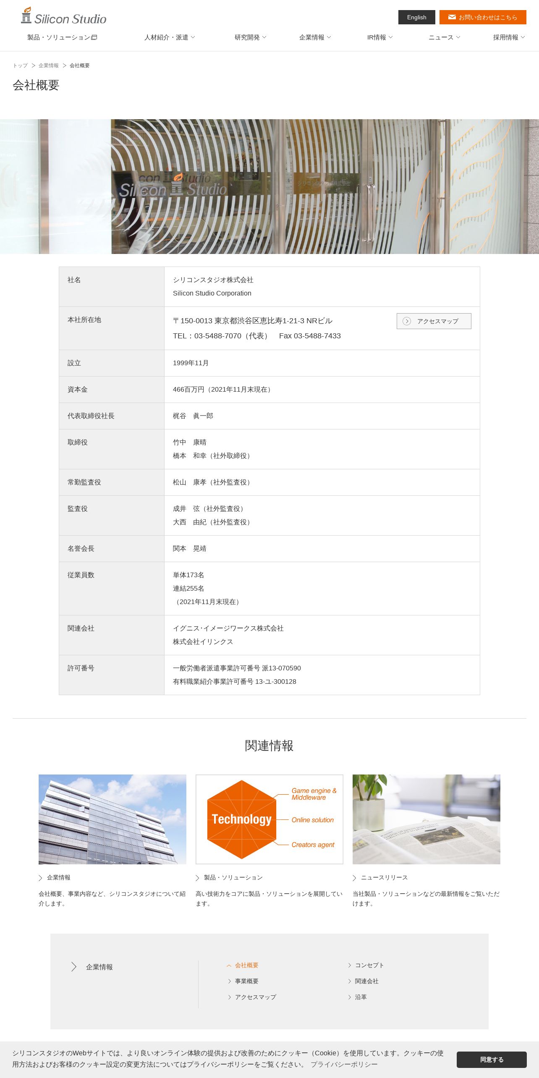The image size is (539, 1078).
Task: Expand the 採用情報 dropdown arrow
Action: pos(523,37)
